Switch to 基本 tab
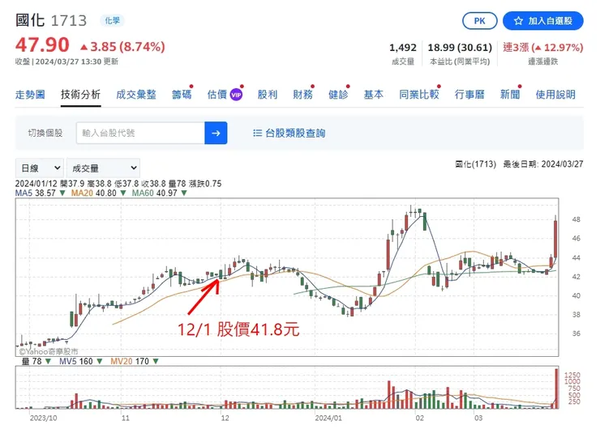This screenshot has height=433, width=600. click(374, 95)
